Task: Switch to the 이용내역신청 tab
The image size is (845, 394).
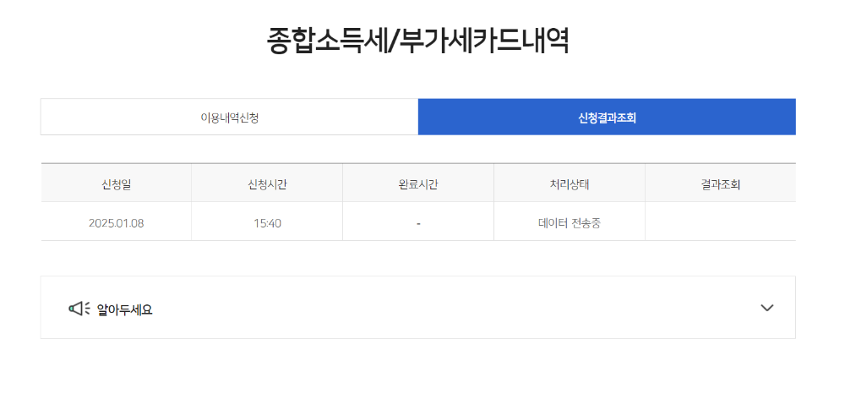Action: click(229, 117)
